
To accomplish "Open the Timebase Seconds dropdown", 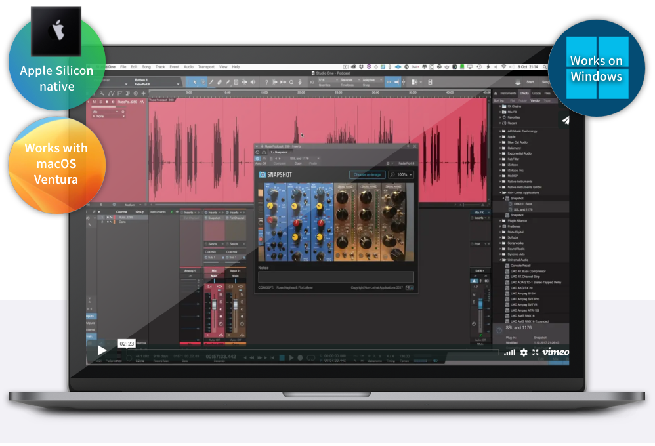I will 349,80.
